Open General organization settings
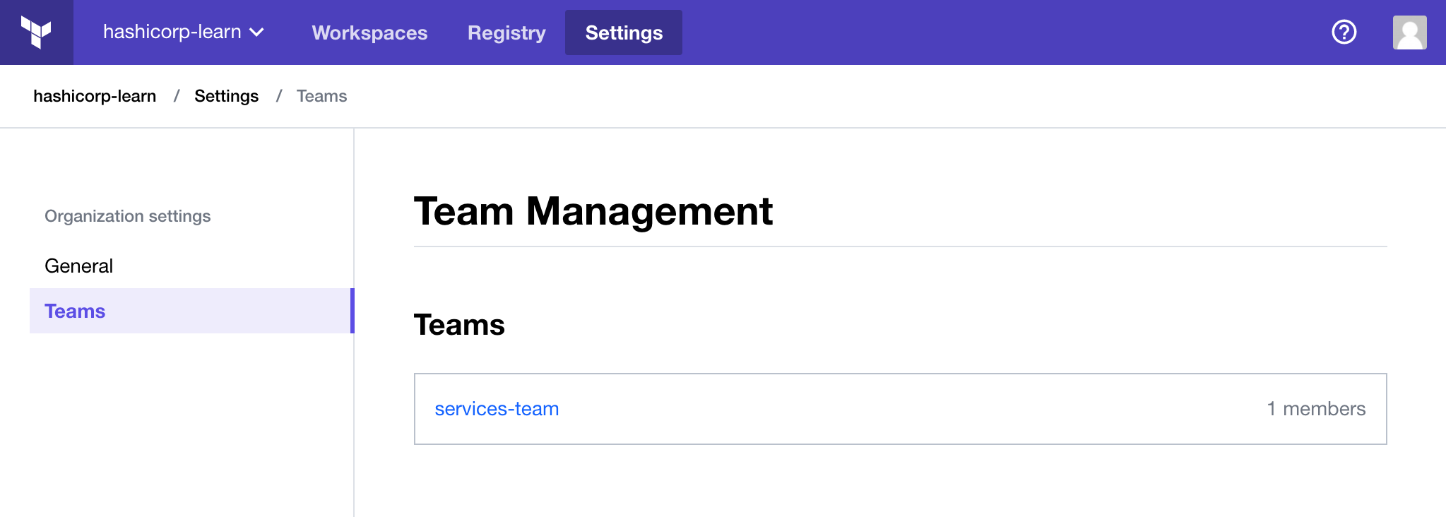Viewport: 1446px width, 517px height. tap(78, 266)
